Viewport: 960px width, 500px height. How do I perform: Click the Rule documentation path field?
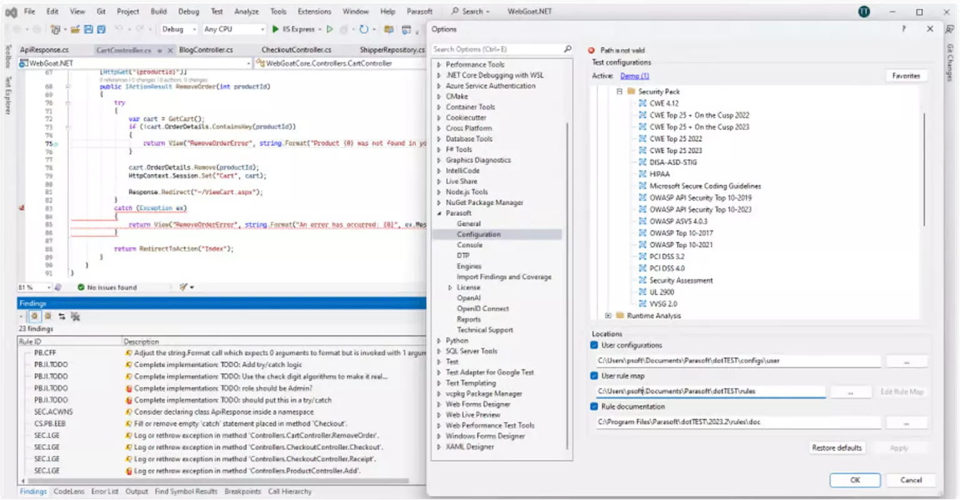coord(737,422)
